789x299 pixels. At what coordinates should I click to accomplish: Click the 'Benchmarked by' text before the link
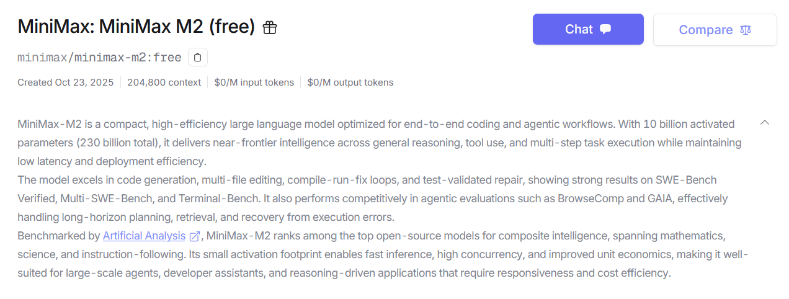(x=59, y=236)
